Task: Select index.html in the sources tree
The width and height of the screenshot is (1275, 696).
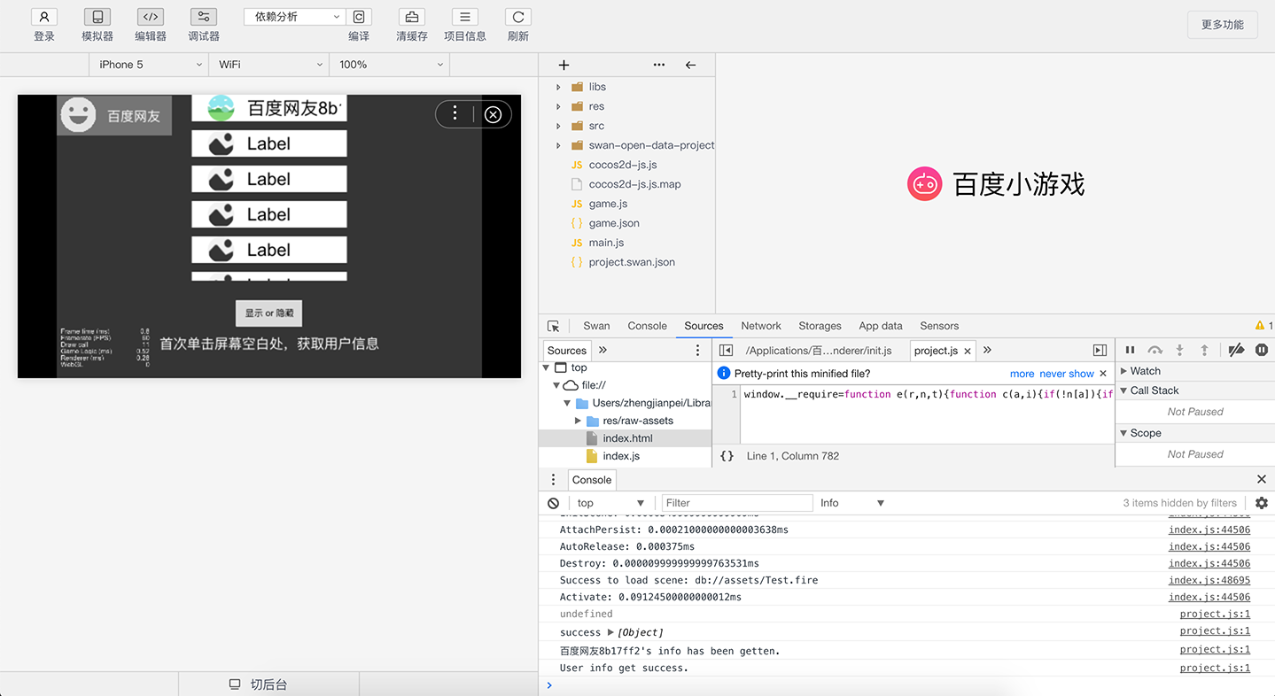Action: coord(626,438)
